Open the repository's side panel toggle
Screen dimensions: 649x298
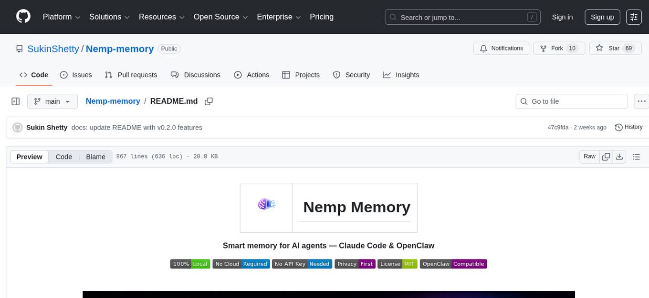coord(16,101)
